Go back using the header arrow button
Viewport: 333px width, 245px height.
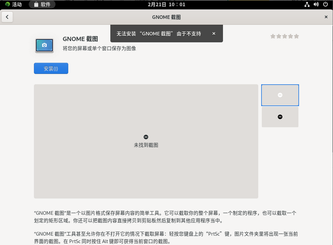coord(7,17)
